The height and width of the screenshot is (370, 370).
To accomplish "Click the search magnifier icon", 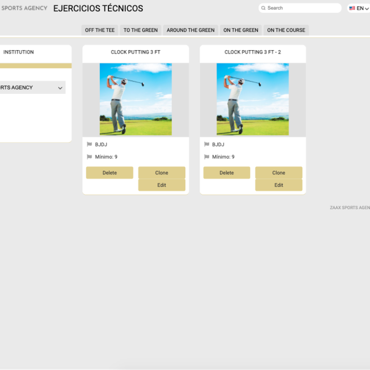I will click(264, 8).
